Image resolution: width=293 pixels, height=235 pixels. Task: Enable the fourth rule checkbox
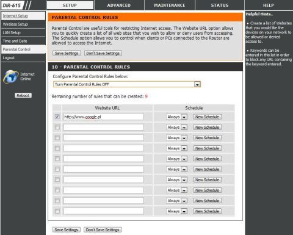tap(57, 148)
